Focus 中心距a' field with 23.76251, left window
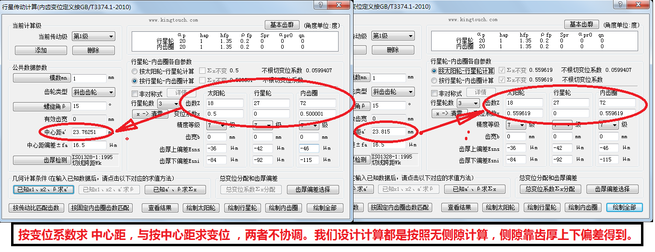Viewport: 655px width, 252px height. click(89, 132)
